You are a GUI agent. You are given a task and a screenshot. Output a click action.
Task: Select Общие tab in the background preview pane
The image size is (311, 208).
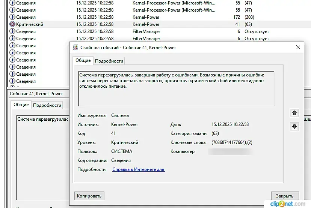[21, 105]
